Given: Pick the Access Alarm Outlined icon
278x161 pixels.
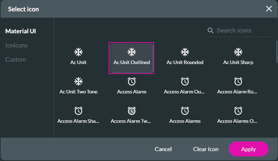Looking at the screenshot, I should [x=185, y=86].
